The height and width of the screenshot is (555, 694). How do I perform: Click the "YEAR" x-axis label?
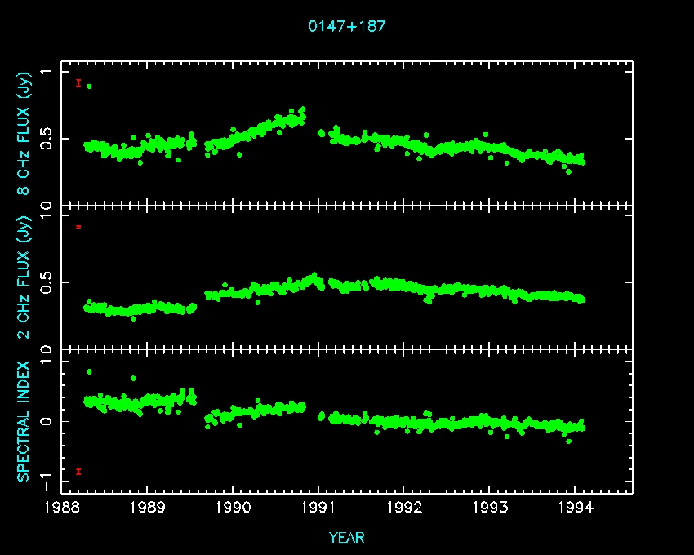click(346, 538)
